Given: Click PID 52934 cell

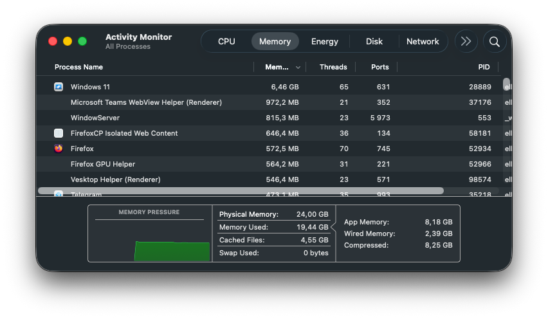Looking at the screenshot, I should tap(480, 149).
